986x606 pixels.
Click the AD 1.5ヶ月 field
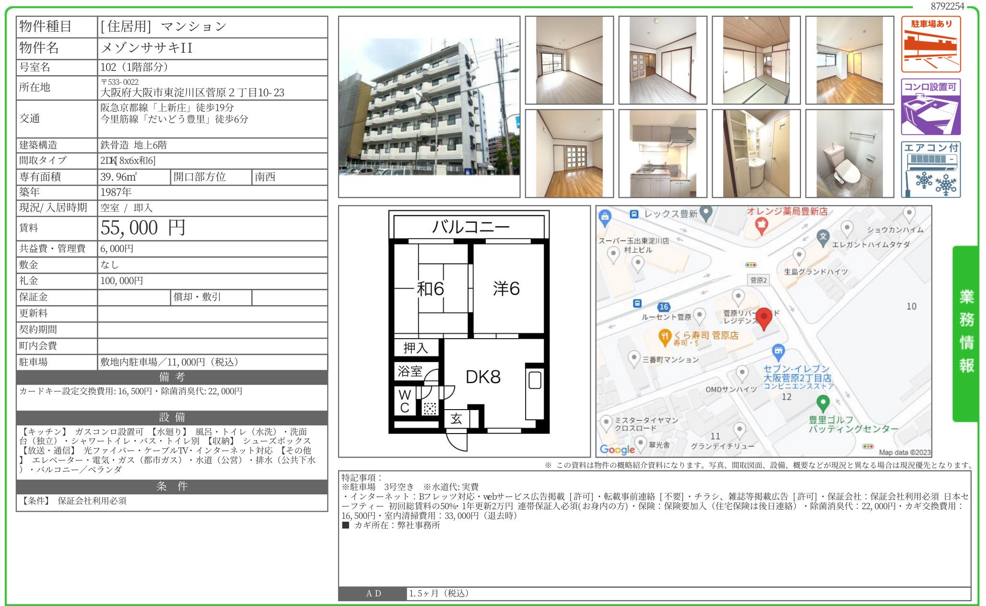coord(438,594)
